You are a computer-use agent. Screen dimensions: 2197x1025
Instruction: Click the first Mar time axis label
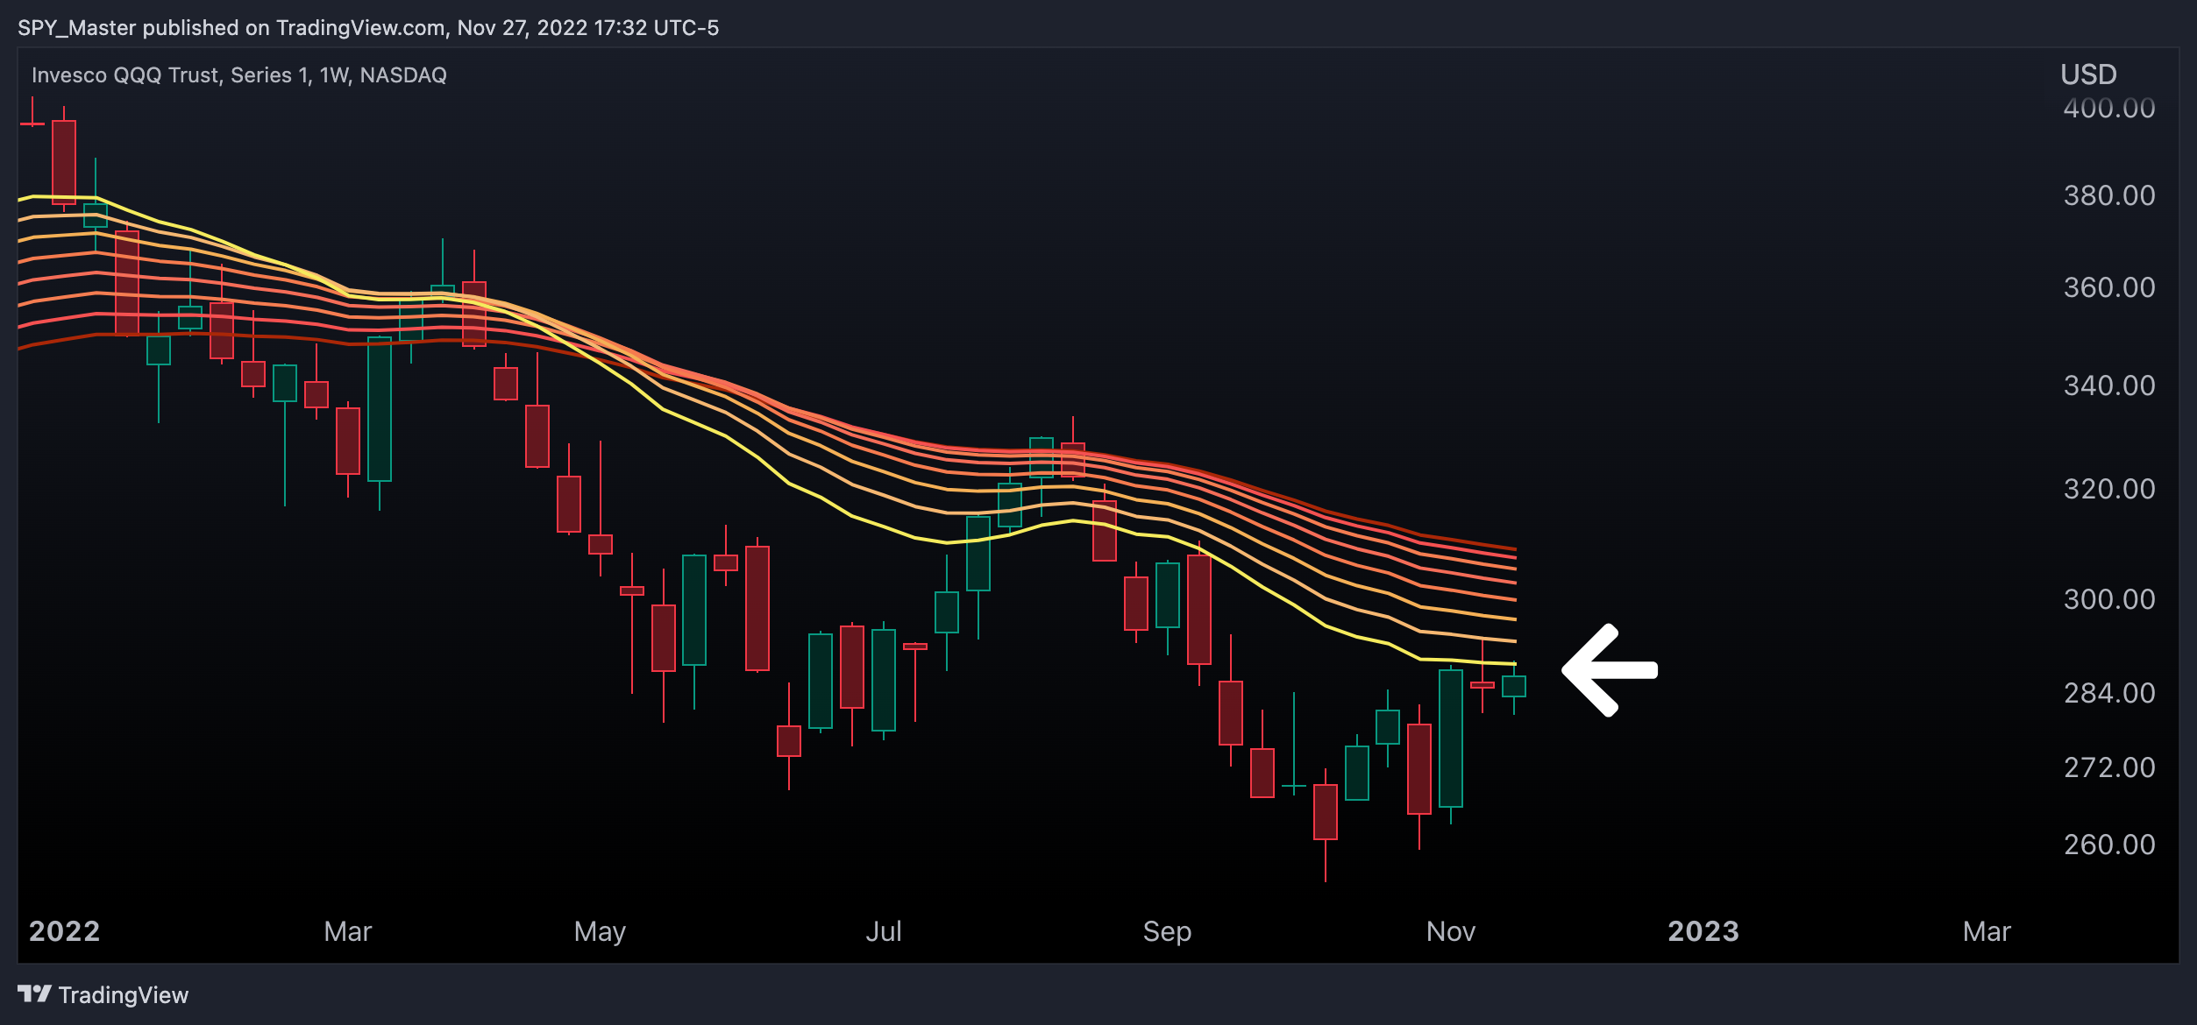click(348, 931)
